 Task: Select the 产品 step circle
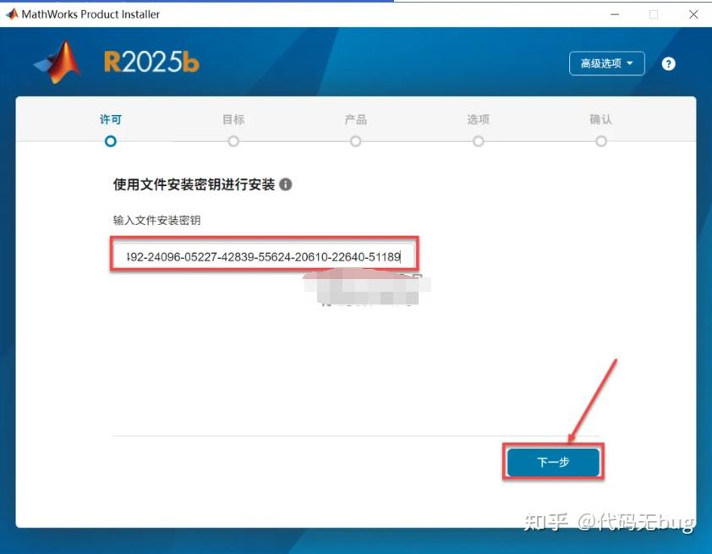pos(355,141)
